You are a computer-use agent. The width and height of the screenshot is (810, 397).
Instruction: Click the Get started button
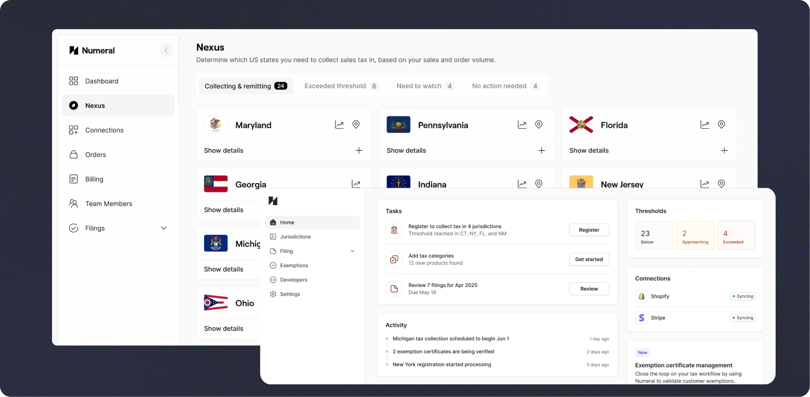589,259
